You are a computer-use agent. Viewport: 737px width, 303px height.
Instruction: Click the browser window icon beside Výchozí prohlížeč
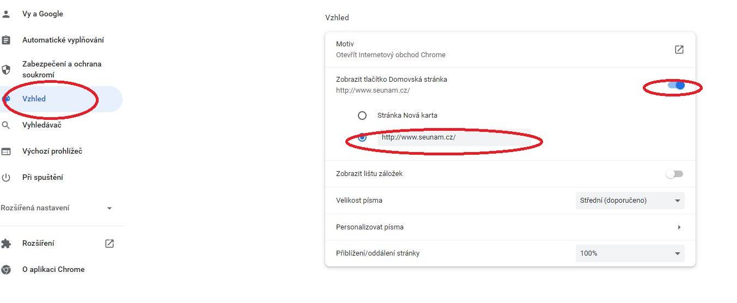pyautogui.click(x=6, y=152)
